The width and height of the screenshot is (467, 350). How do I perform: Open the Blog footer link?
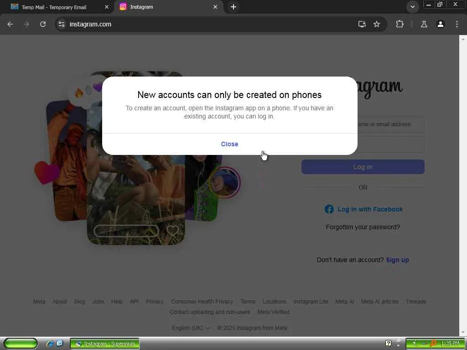79,302
